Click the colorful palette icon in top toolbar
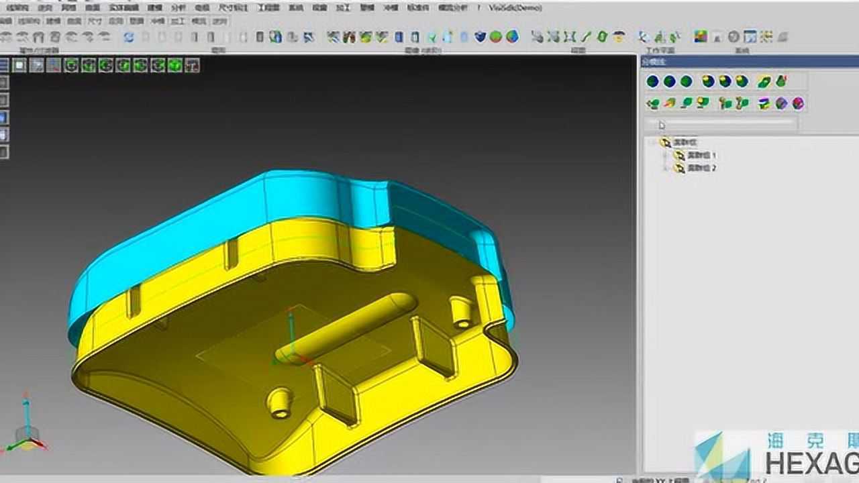 701,37
